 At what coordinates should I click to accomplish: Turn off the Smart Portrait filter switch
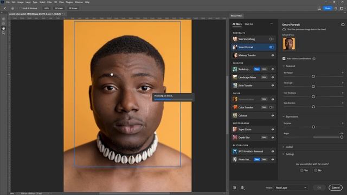tap(271, 47)
